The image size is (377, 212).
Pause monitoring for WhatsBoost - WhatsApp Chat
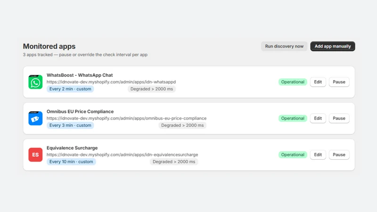point(339,82)
